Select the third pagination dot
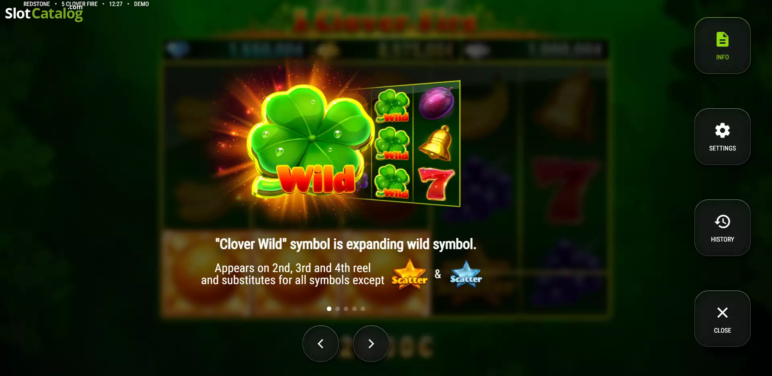This screenshot has height=376, width=772. click(x=346, y=309)
